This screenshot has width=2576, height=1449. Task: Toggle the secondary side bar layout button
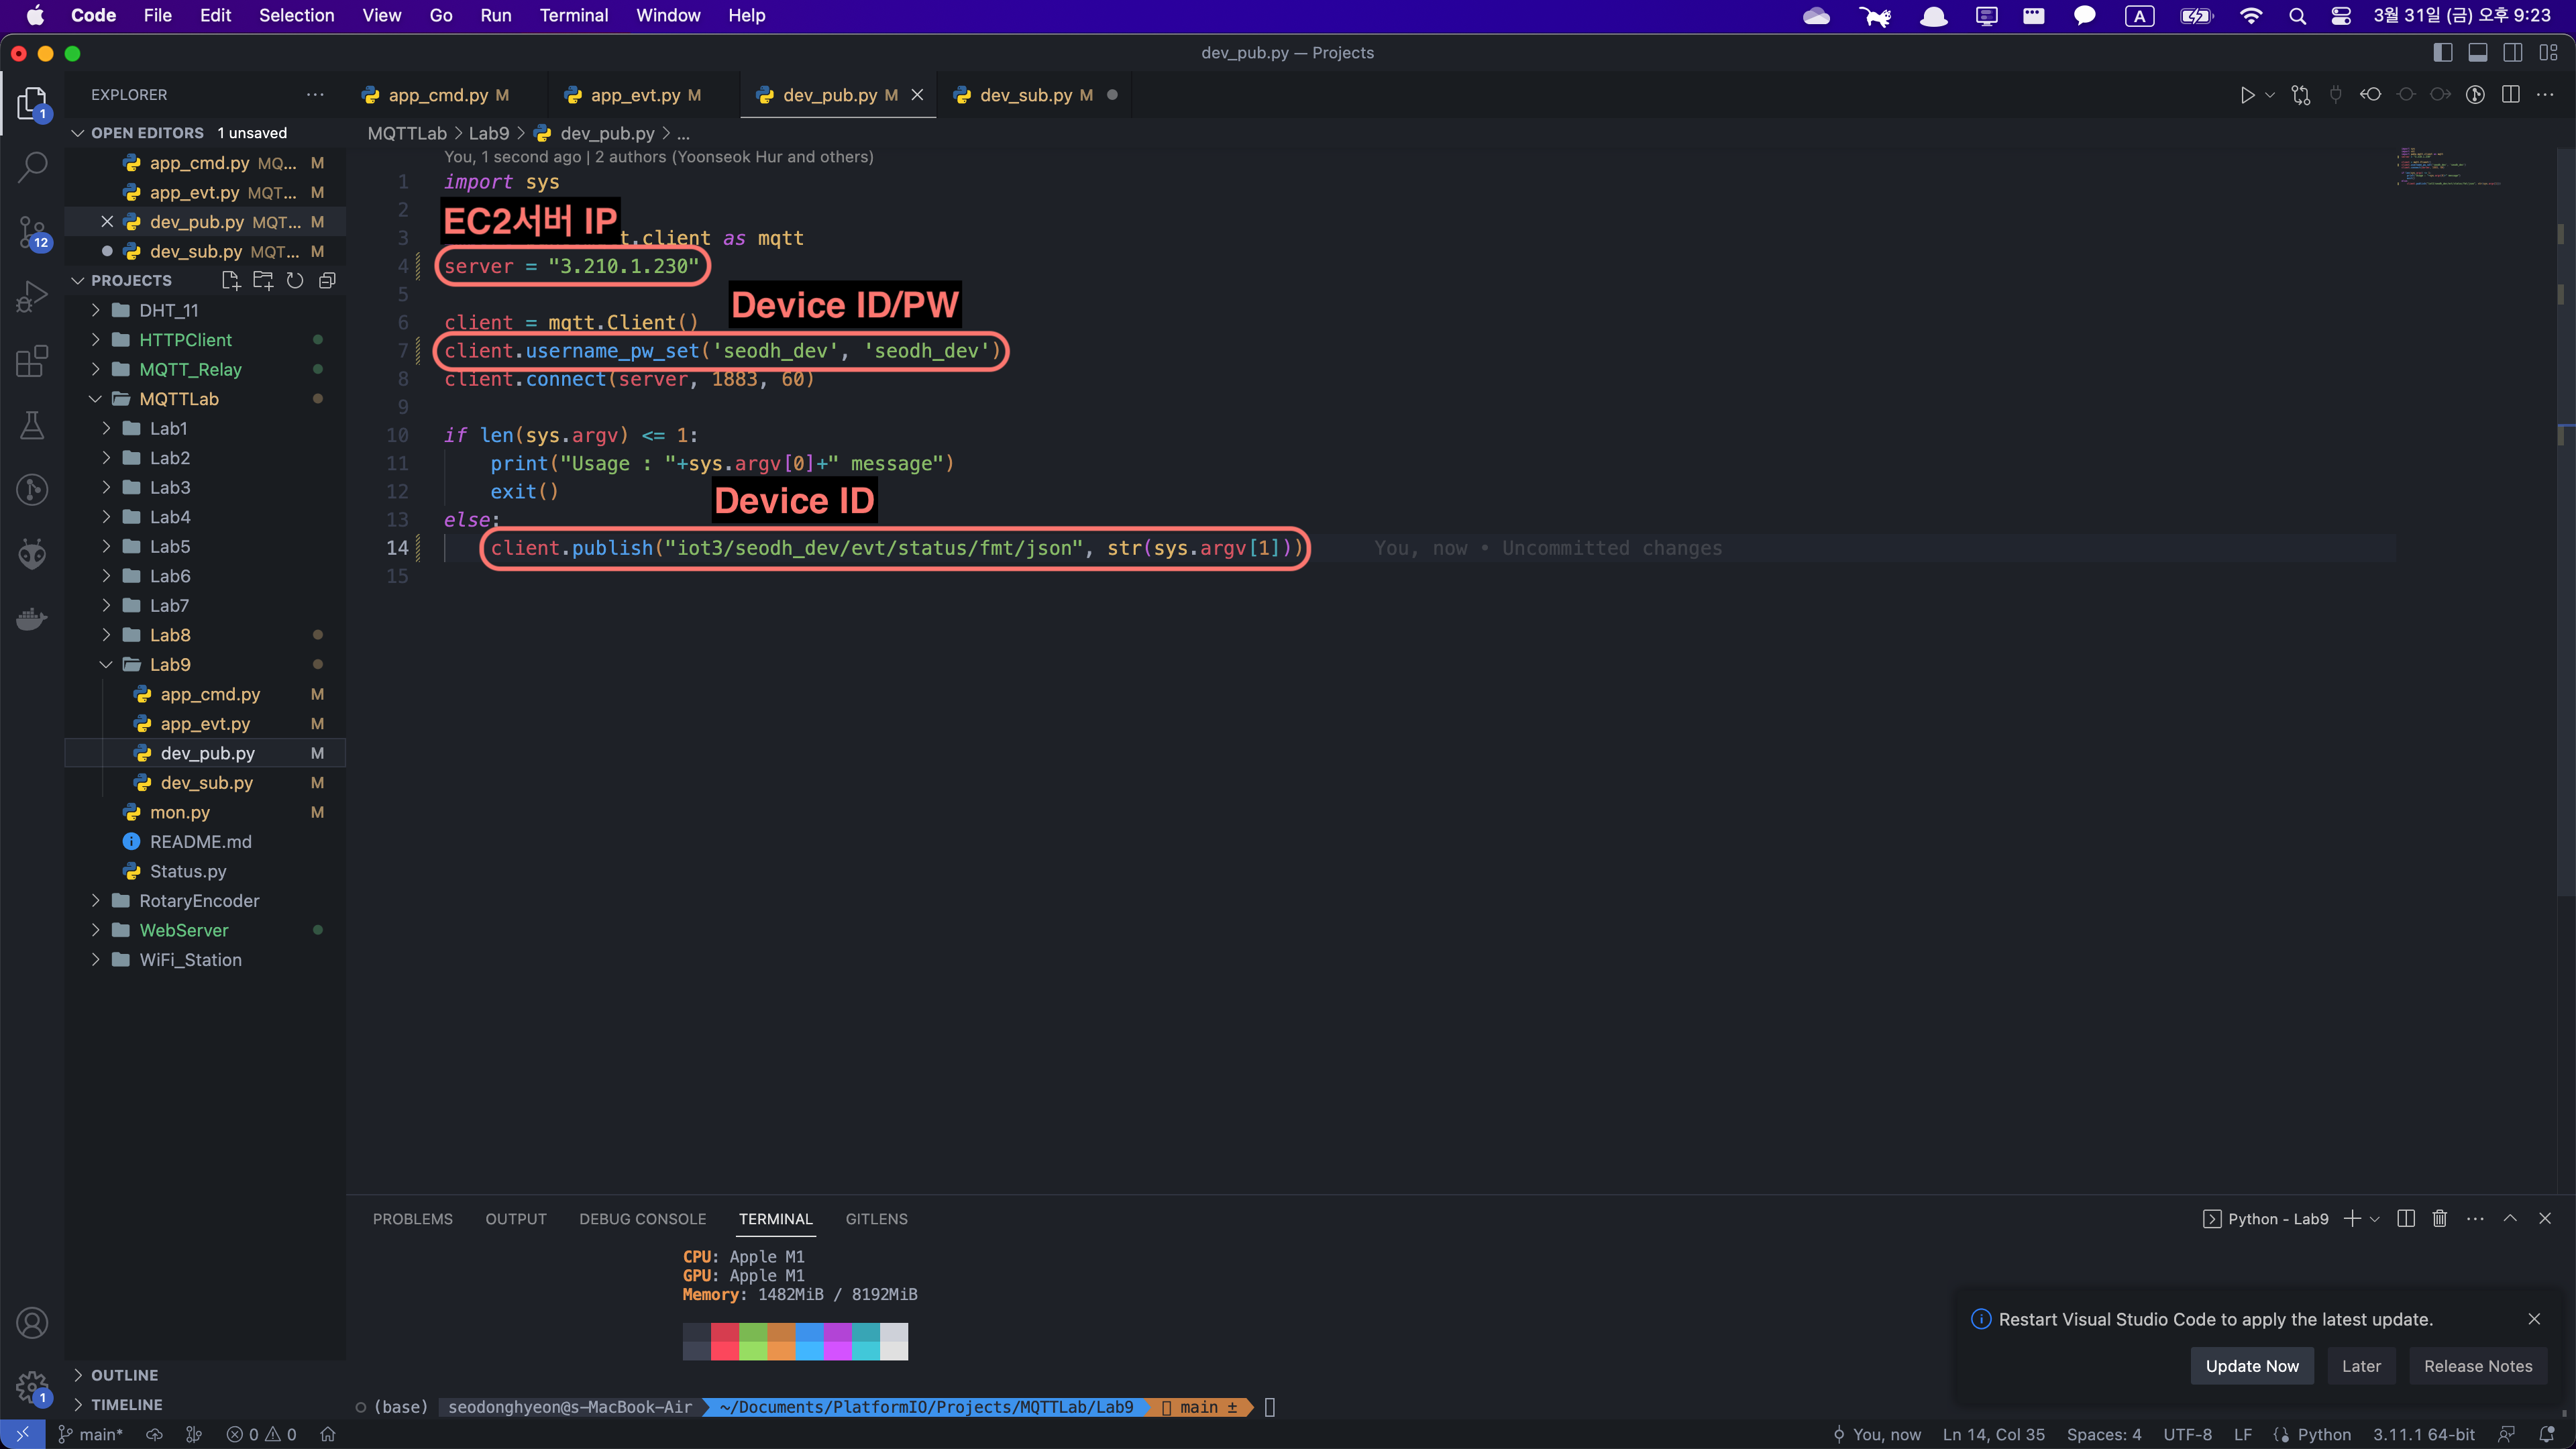pos(2513,53)
